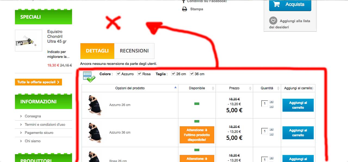Decrease quantity with minus for Azzurro 36 cm
Image resolution: width=348 pixels, height=162 pixels.
tap(271, 134)
